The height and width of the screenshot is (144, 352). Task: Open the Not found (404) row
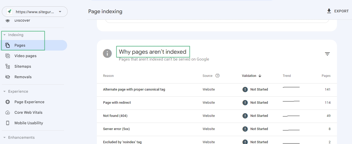217,116
